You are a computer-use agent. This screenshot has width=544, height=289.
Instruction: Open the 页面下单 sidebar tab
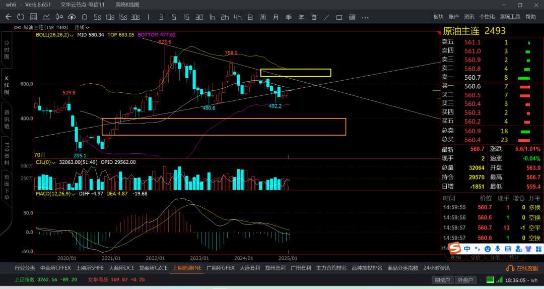(x=7, y=187)
